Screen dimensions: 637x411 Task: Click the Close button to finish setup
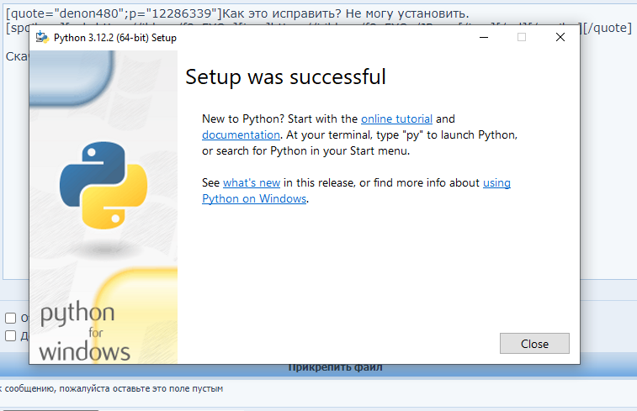point(534,344)
